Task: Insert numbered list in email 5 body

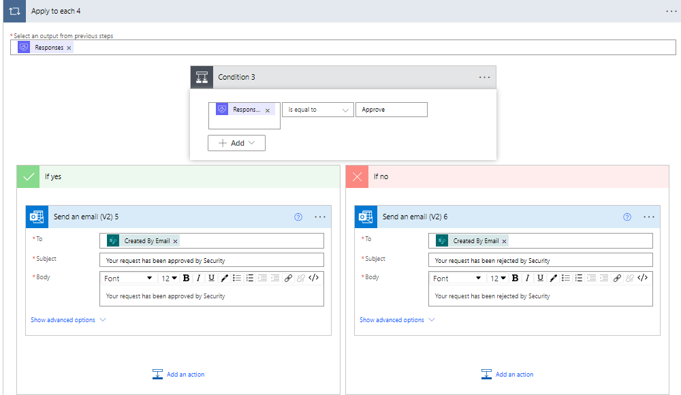Action: tap(250, 278)
